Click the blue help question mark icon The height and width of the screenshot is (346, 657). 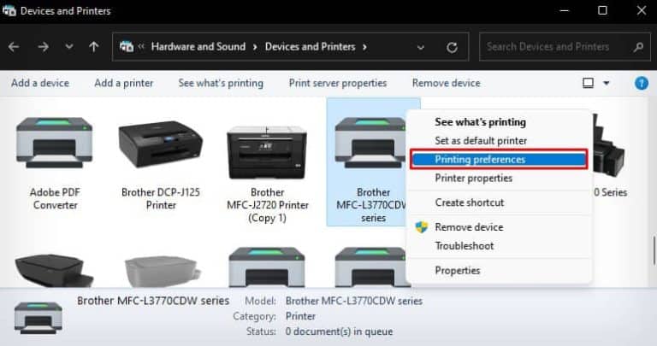pyautogui.click(x=641, y=83)
